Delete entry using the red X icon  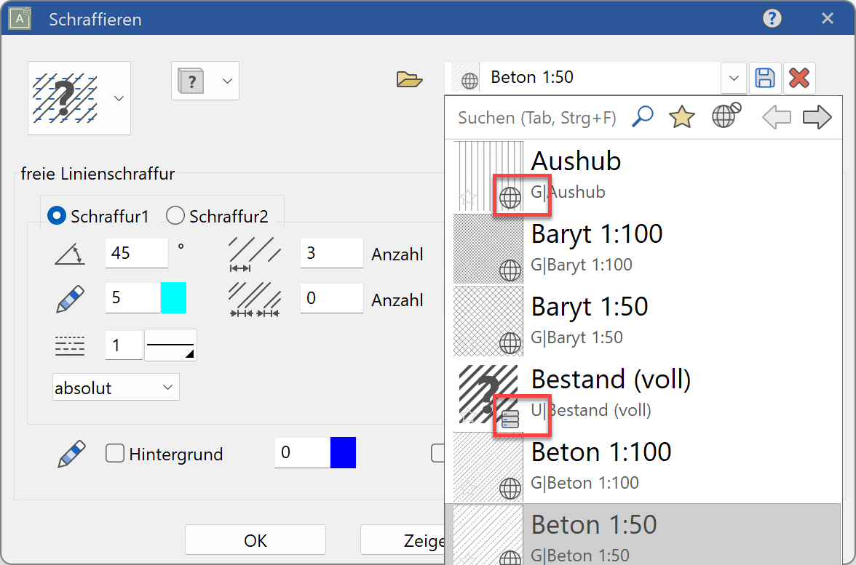[x=799, y=78]
